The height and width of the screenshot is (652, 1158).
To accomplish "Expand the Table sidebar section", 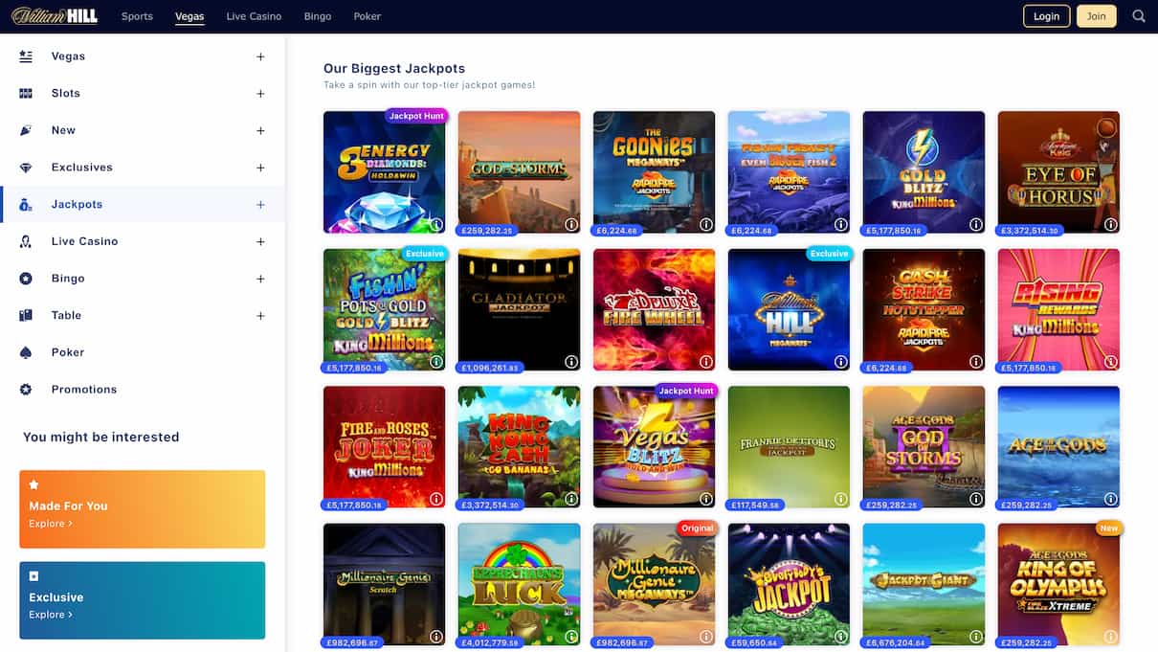I will point(260,316).
